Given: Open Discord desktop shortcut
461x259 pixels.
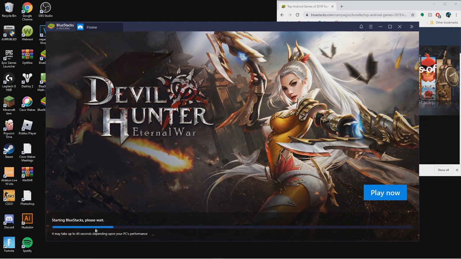Looking at the screenshot, I should tap(9, 221).
